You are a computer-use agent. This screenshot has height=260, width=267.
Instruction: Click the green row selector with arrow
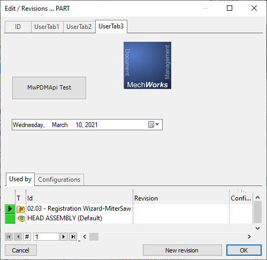10,209
